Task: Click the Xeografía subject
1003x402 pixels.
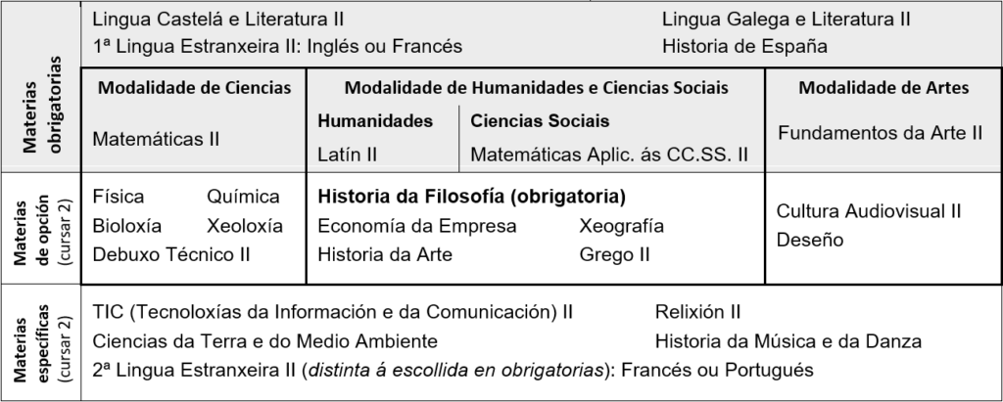Action: [621, 226]
